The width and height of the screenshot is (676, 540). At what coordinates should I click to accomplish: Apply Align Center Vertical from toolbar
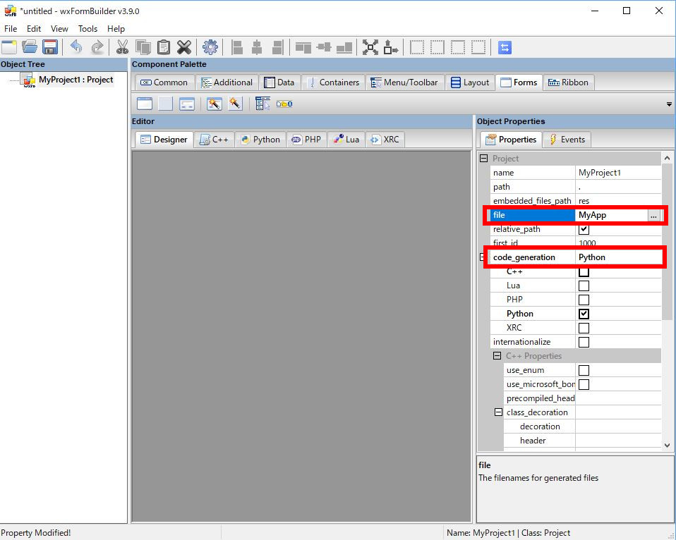tap(324, 47)
